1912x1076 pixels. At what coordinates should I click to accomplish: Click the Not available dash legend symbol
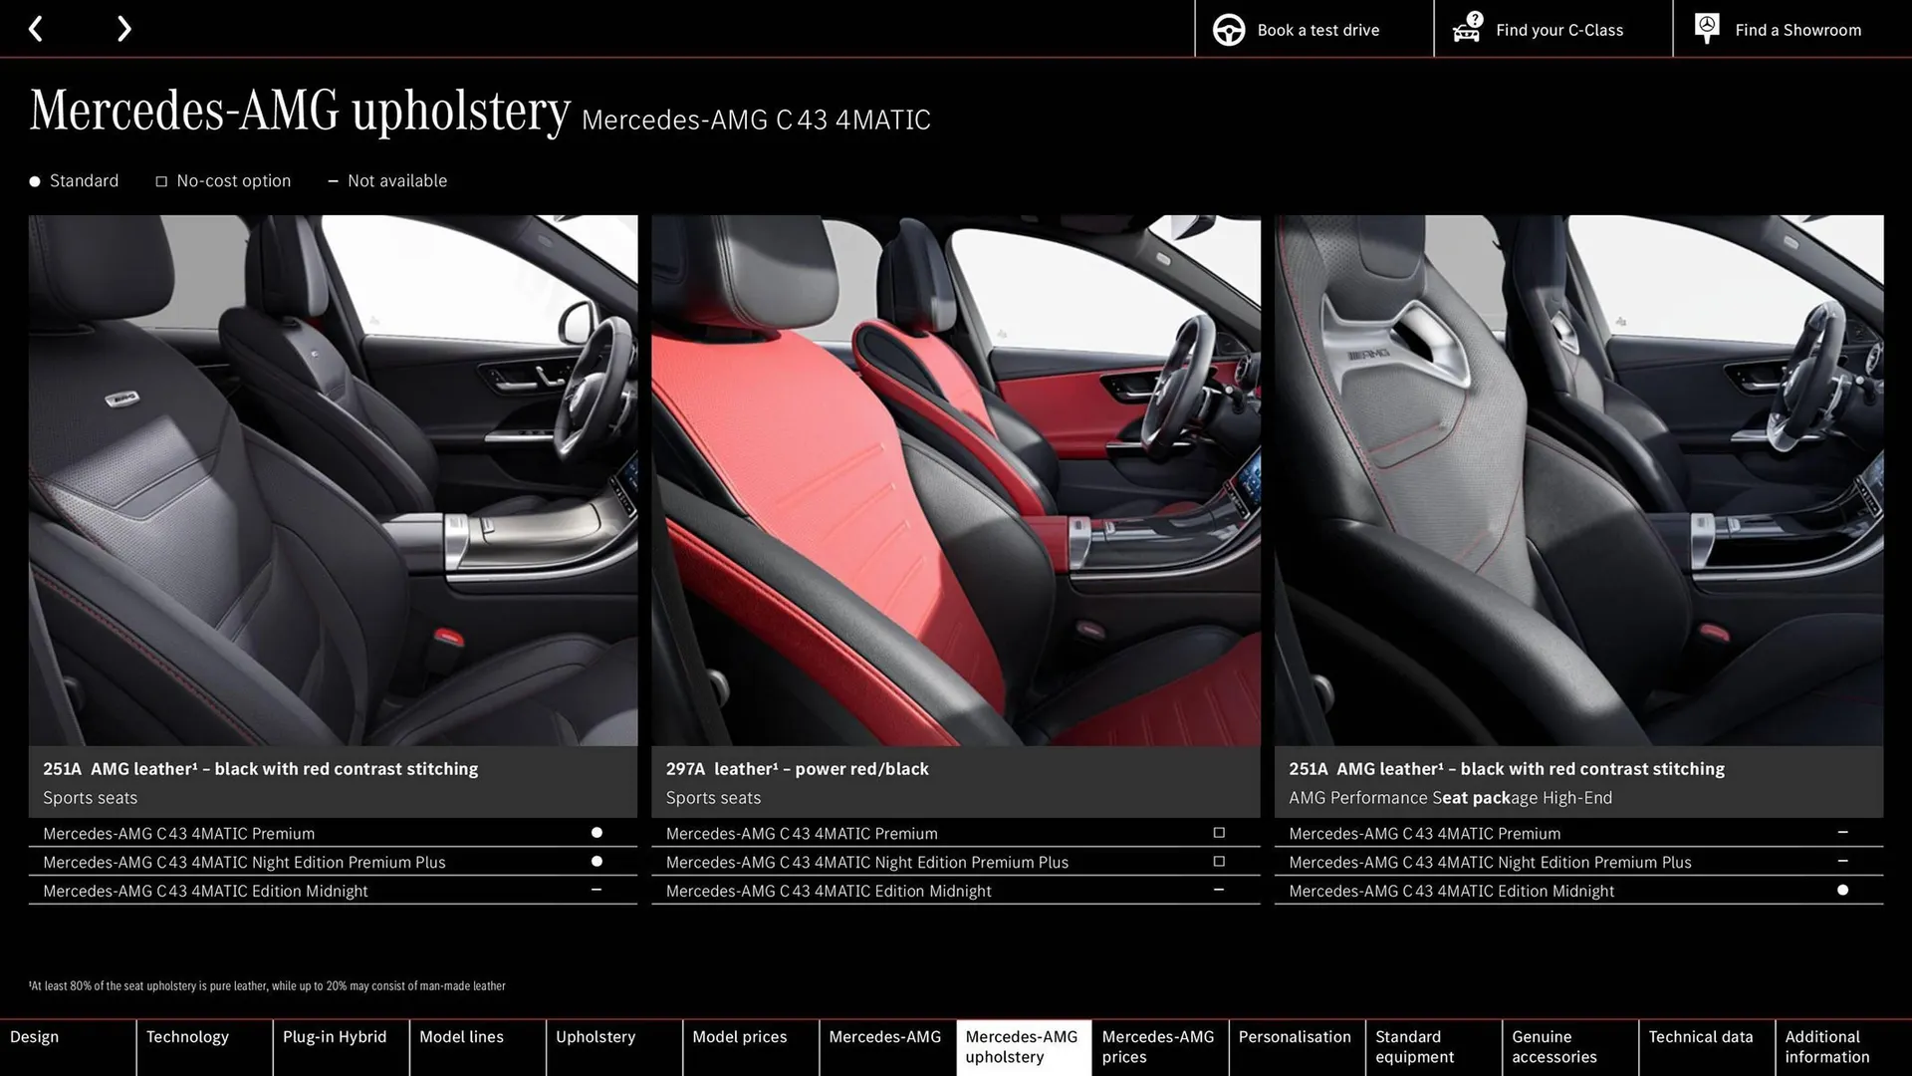click(334, 180)
